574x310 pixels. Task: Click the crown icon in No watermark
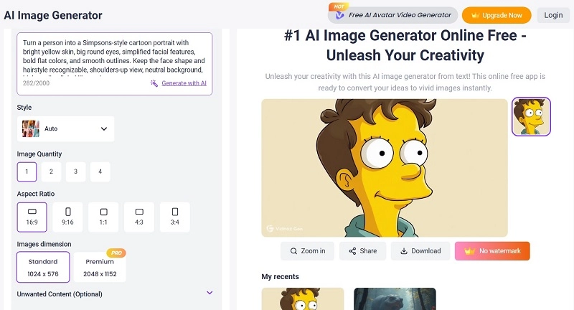pyautogui.click(x=469, y=251)
